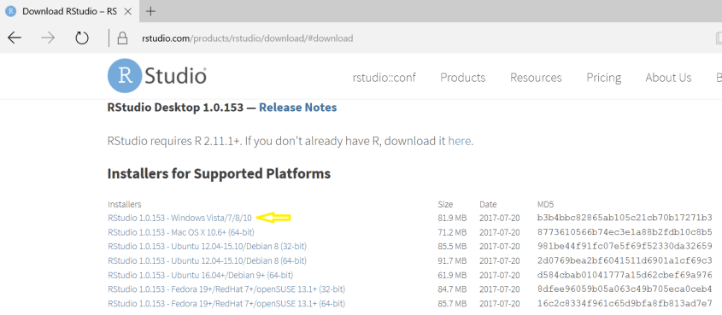Download RStudio for Mac OS X 10.6+
Screen dimensions: 722x315
pyautogui.click(x=181, y=232)
